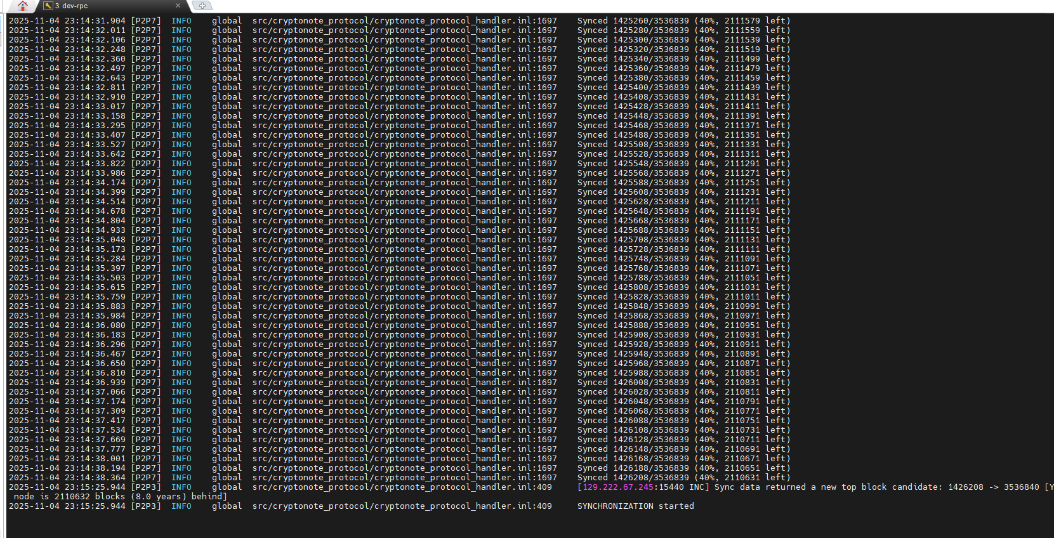Click the '2110711 left)' value

click(x=758, y=440)
